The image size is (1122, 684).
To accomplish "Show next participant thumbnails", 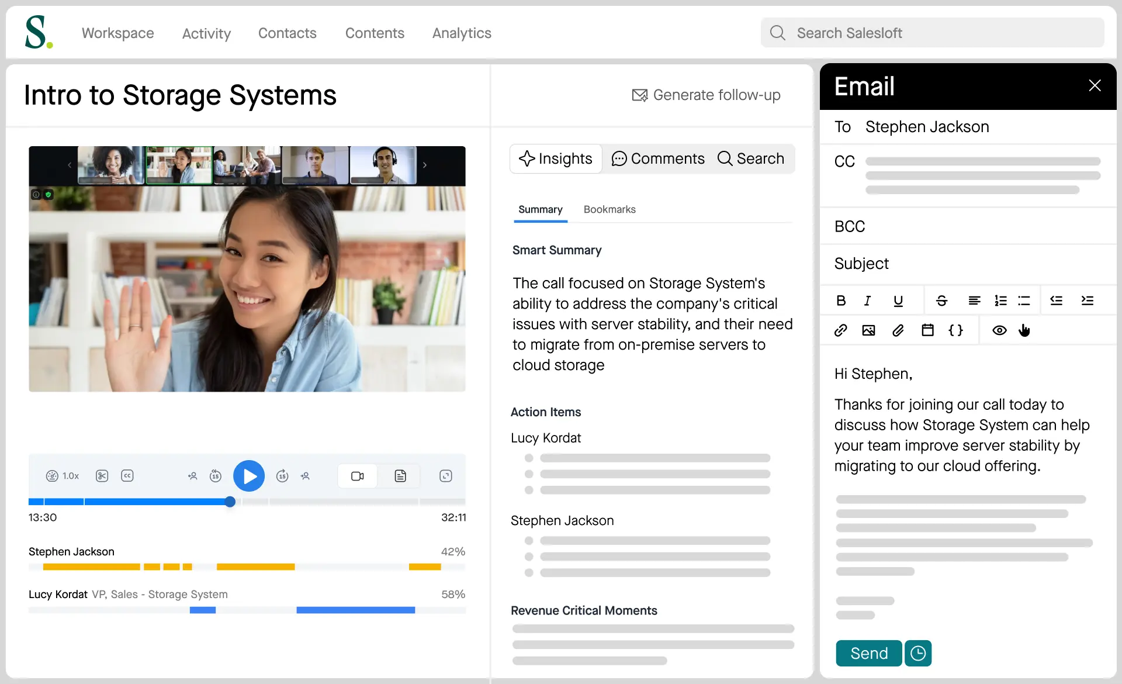I will [425, 165].
